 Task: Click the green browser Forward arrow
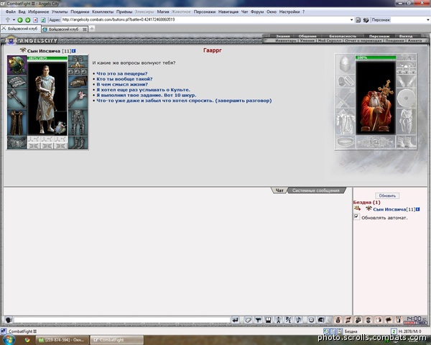pos(27,20)
